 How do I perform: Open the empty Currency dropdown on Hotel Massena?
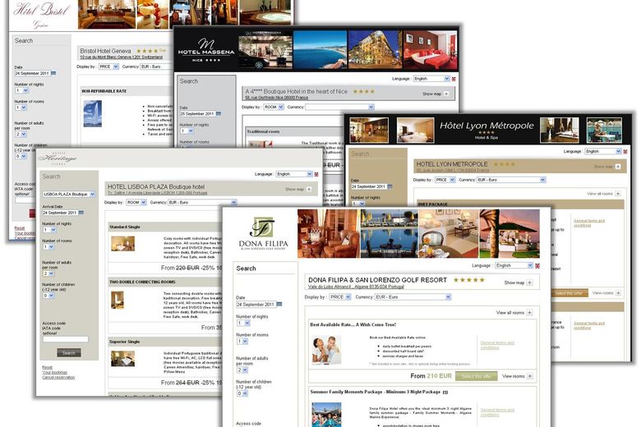pyautogui.click(x=339, y=107)
